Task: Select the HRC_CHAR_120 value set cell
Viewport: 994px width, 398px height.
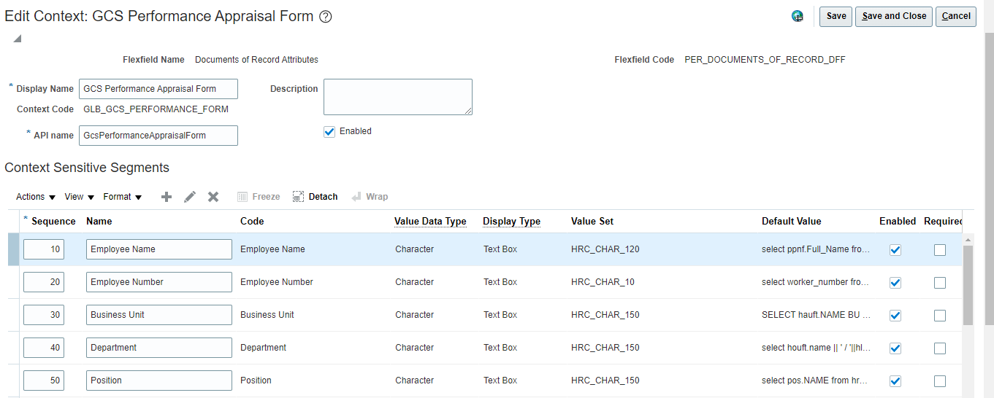Action: [x=605, y=249]
